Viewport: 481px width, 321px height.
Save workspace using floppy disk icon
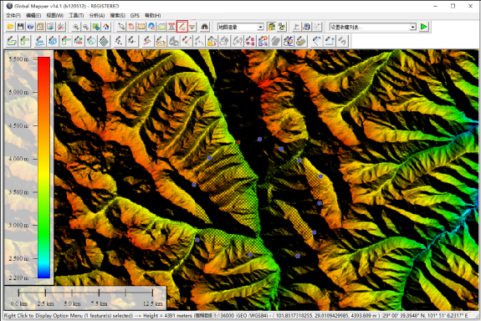click(x=20, y=27)
